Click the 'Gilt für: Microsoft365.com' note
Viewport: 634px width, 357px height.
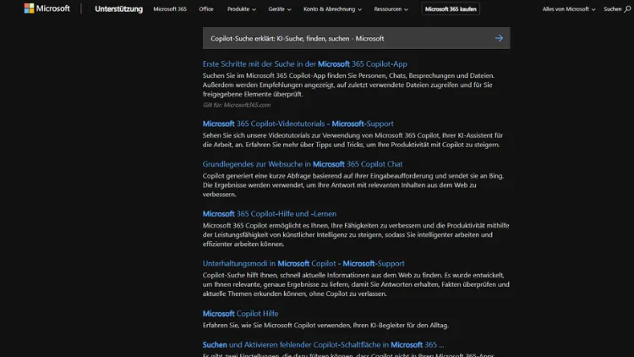pyautogui.click(x=237, y=105)
